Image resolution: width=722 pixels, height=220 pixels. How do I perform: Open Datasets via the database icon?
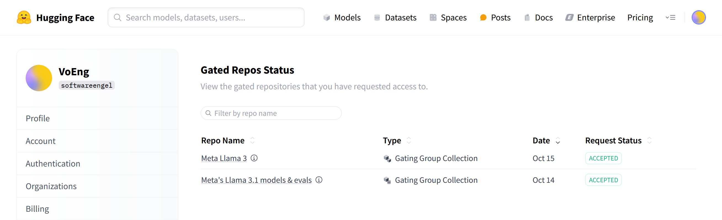[377, 18]
